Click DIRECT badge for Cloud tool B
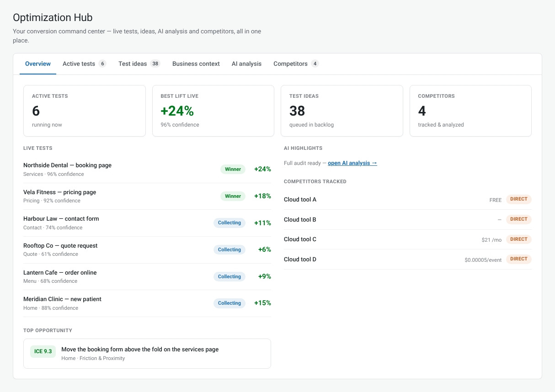 pyautogui.click(x=519, y=219)
